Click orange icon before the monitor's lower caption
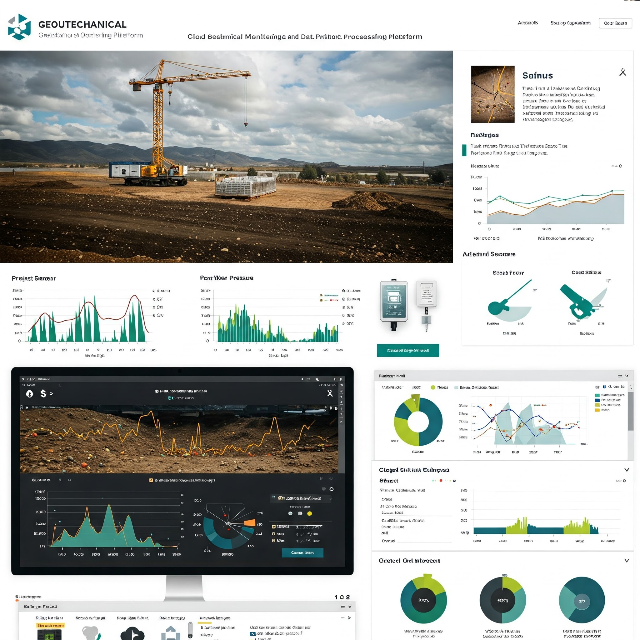Screen dimensions: 640x640 click(x=151, y=480)
